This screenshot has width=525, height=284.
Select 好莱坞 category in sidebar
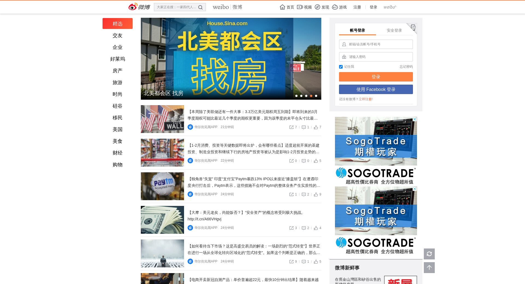[118, 59]
